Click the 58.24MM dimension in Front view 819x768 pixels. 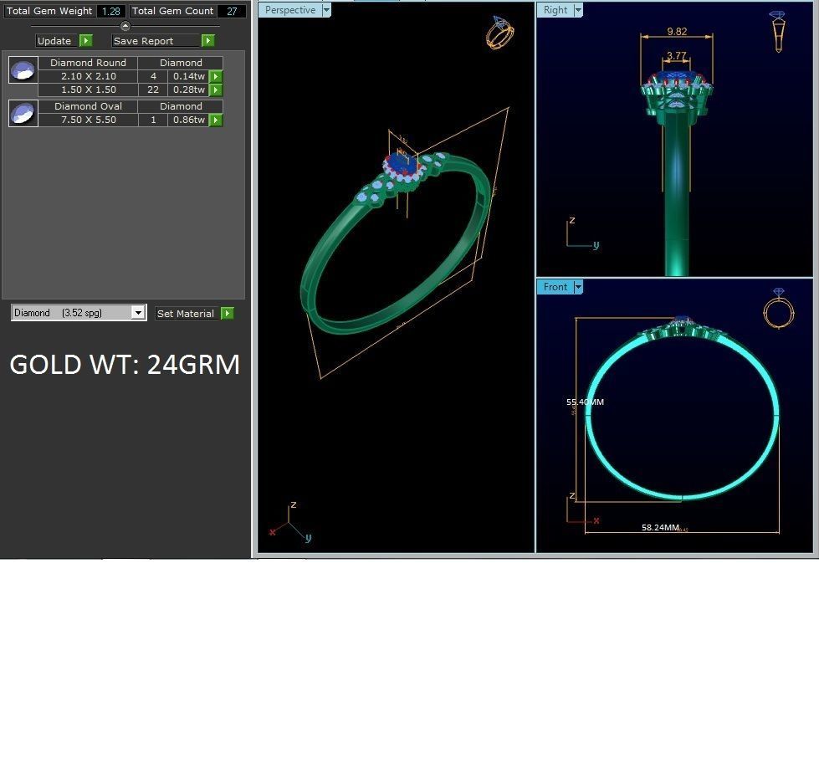pyautogui.click(x=660, y=528)
